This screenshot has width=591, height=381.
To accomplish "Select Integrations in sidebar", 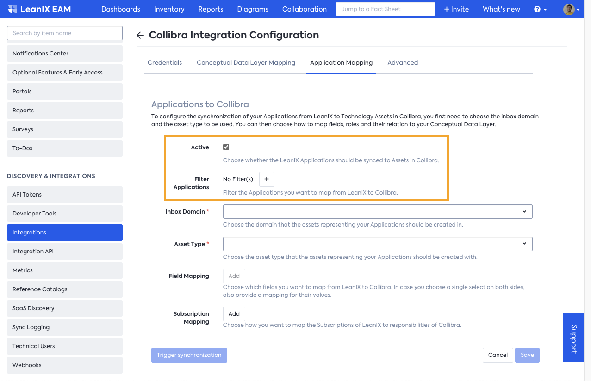I will (65, 233).
